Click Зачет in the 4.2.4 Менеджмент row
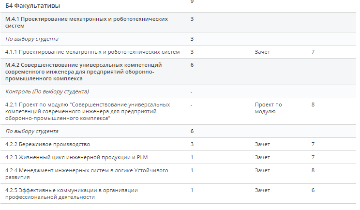Image resolution: width=360 pixels, height=210 pixels. click(262, 170)
